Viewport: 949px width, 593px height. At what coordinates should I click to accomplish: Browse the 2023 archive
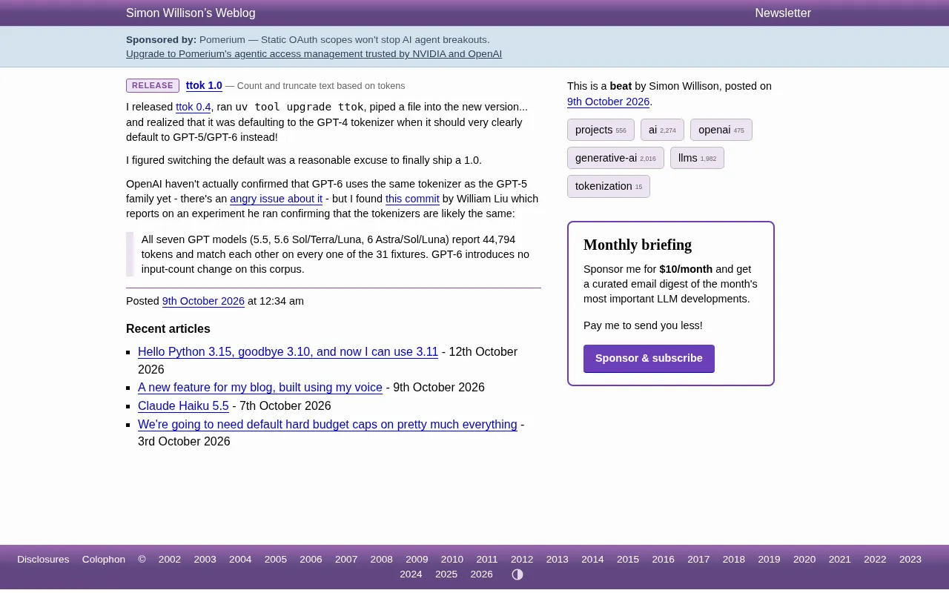tap(910, 560)
